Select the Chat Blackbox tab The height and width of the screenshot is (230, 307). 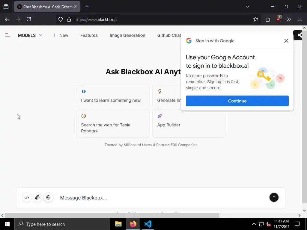[47, 7]
